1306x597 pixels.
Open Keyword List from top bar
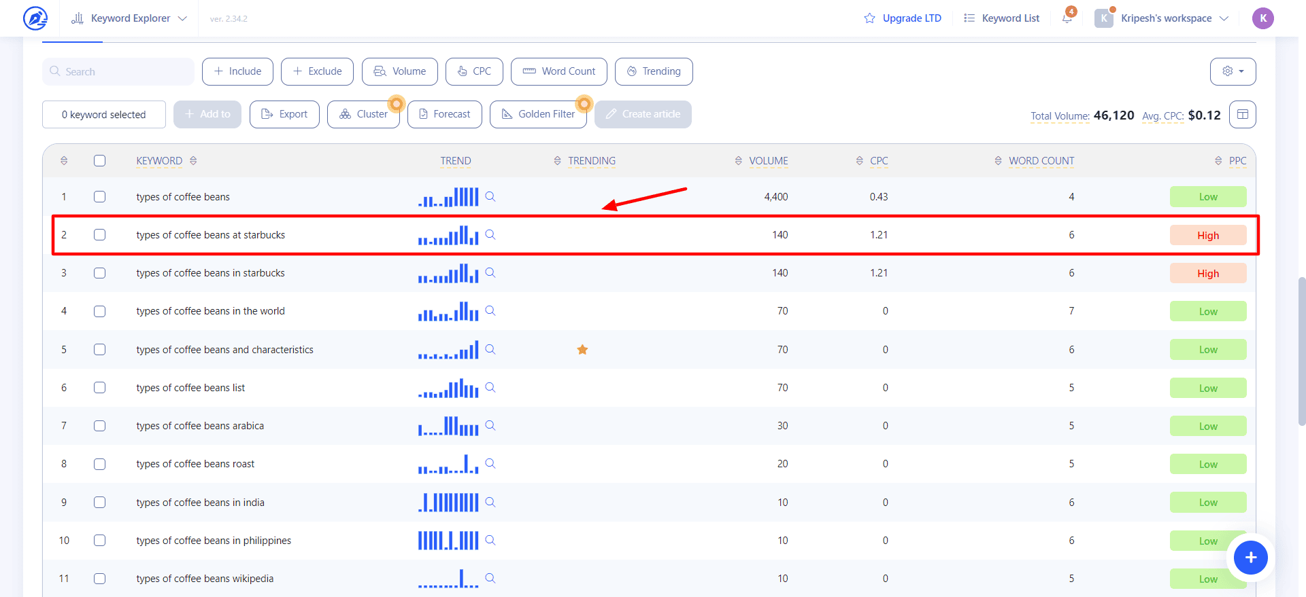pos(1002,18)
